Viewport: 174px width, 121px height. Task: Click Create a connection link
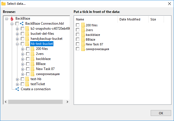coord(36,89)
